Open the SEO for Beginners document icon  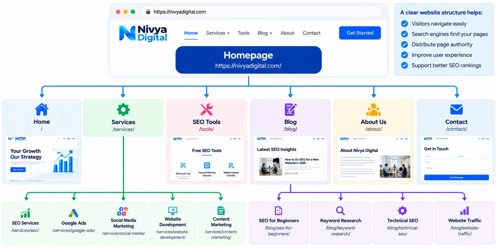click(279, 211)
